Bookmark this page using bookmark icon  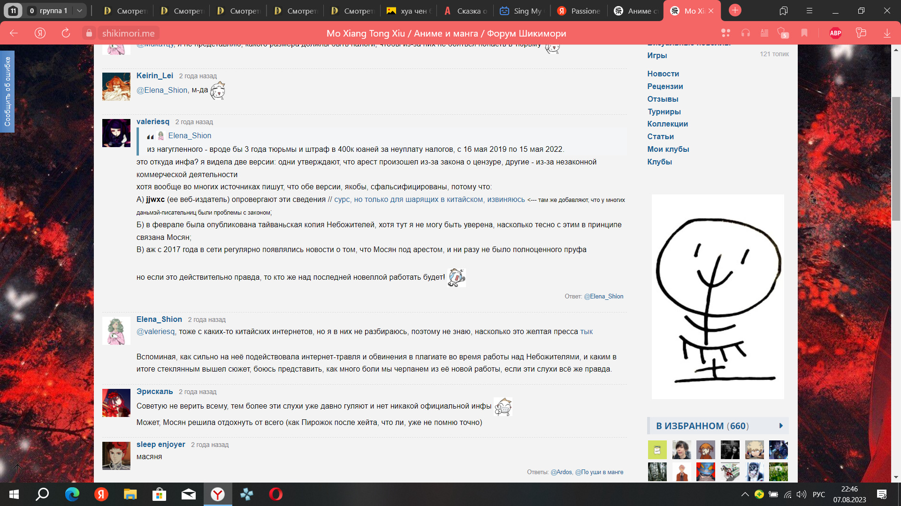coord(804,33)
